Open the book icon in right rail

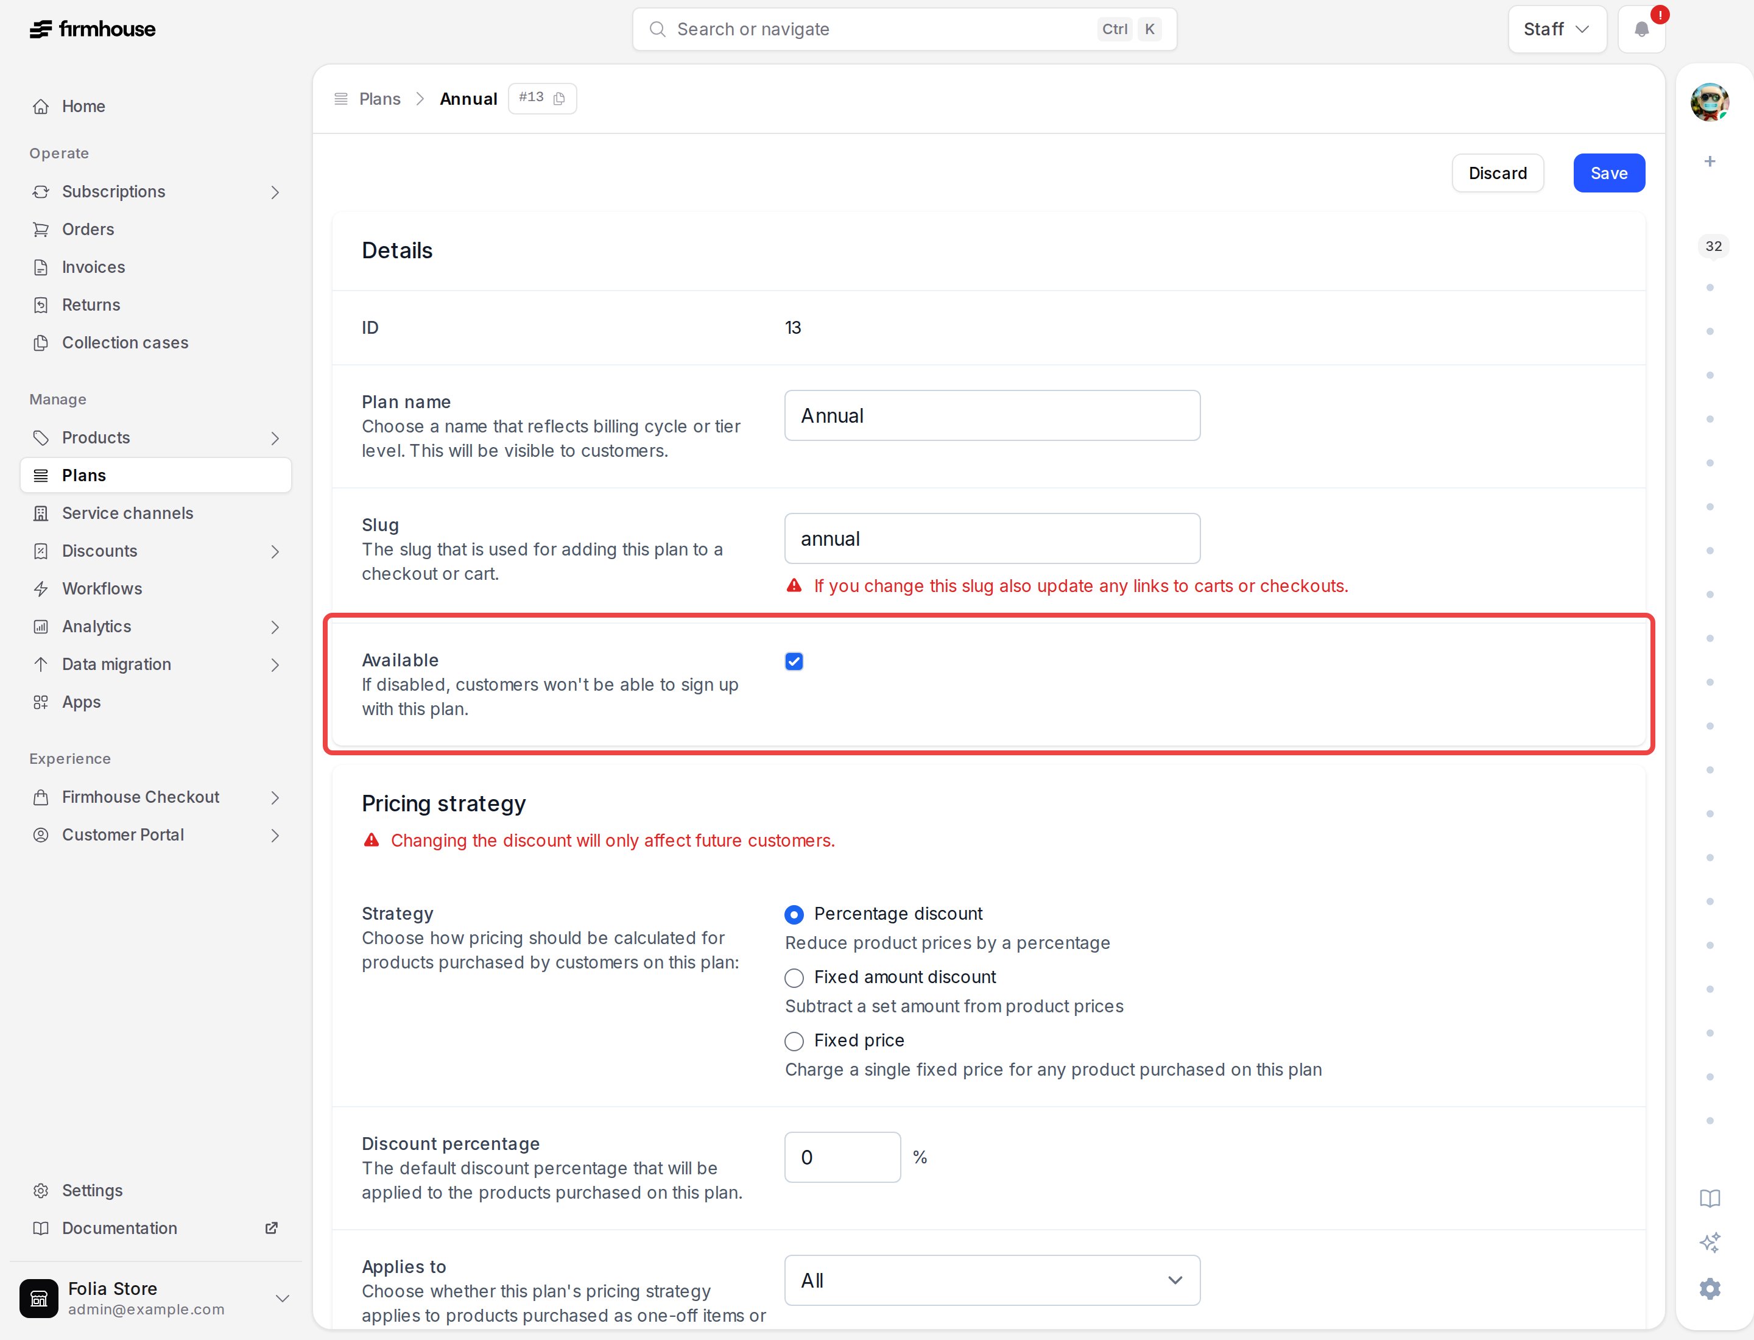(x=1710, y=1198)
